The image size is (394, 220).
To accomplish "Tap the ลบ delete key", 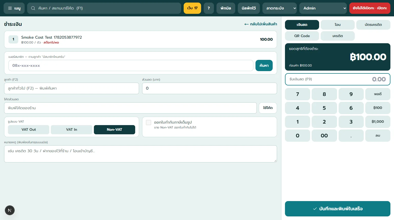I will (378, 136).
